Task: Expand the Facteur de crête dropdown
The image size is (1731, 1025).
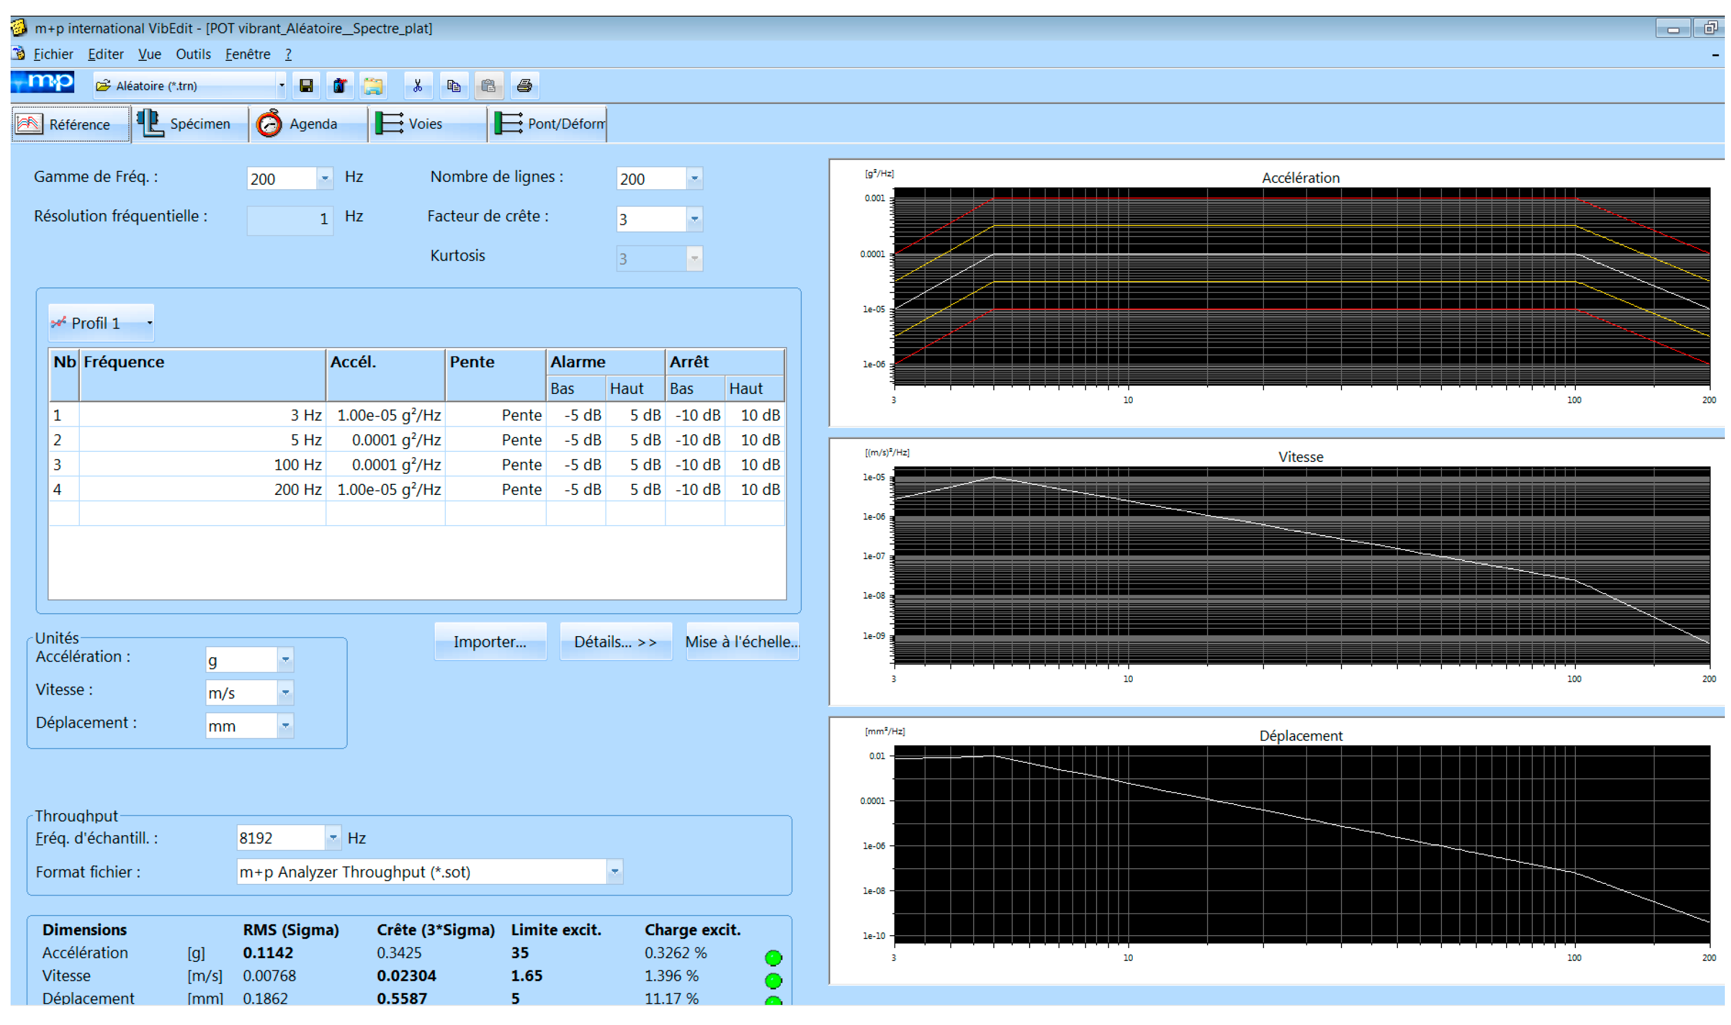Action: (x=694, y=219)
